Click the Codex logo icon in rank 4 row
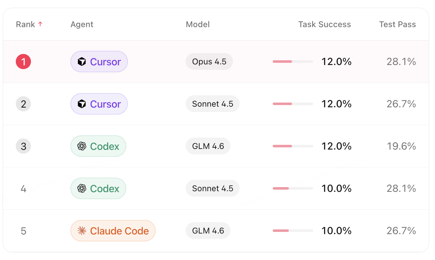The width and height of the screenshot is (435, 260). click(82, 189)
